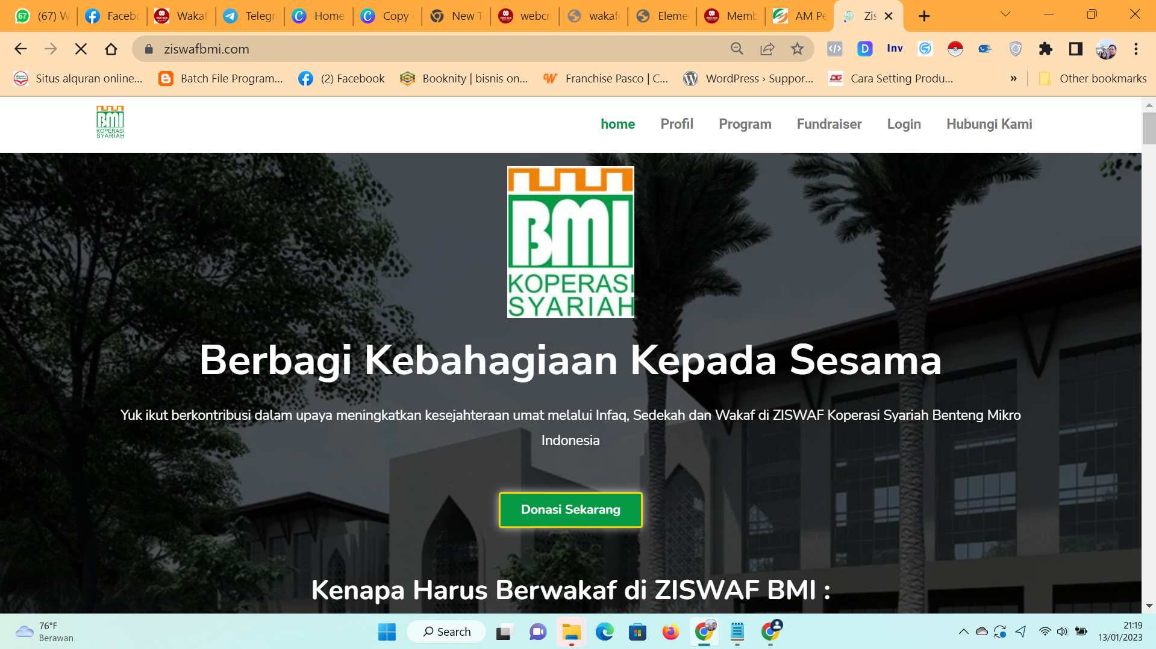Open Windows Start menu from taskbar

tap(387, 632)
